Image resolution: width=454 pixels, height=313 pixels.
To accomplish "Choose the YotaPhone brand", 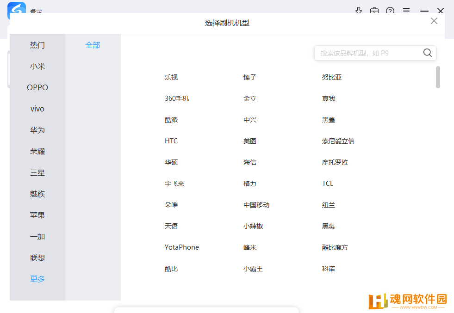I will [x=181, y=247].
